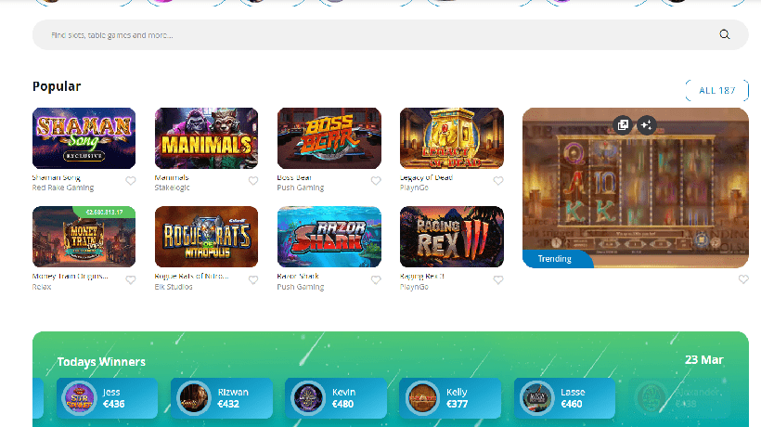Select the Trending label tab

coord(557,259)
